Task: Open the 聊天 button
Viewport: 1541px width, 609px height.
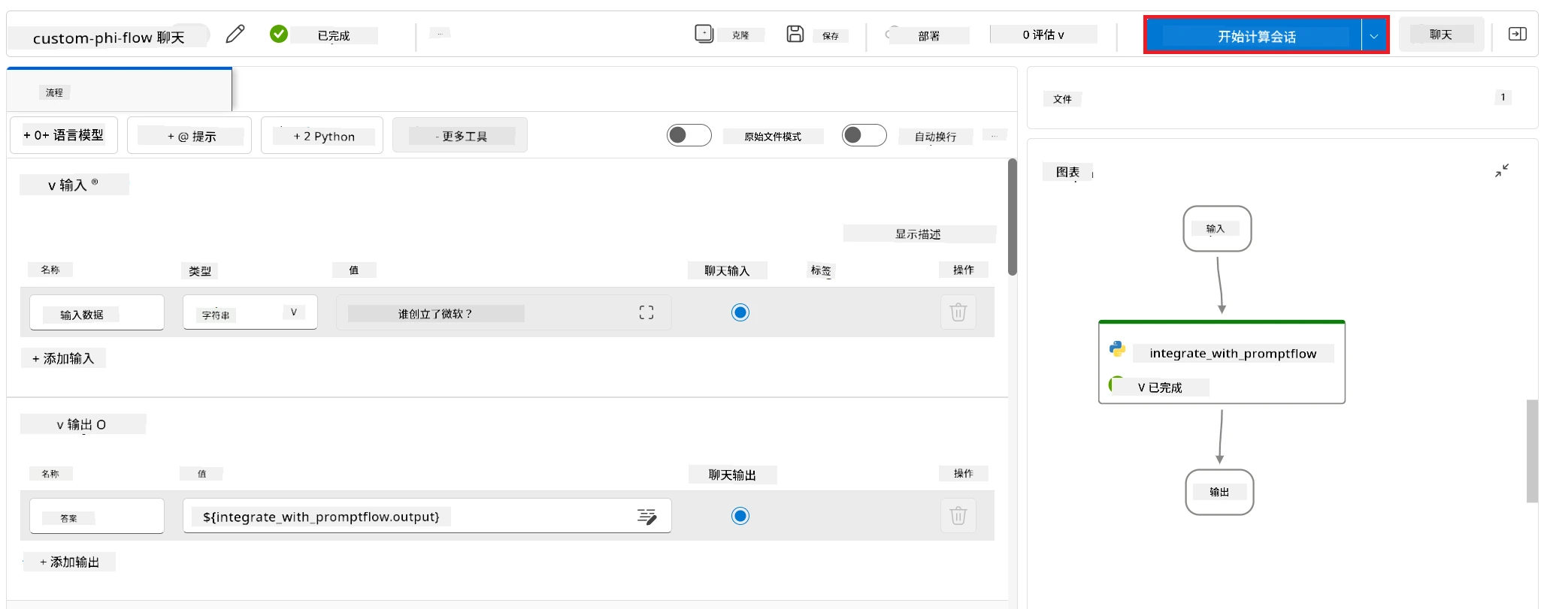Action: 1441,35
